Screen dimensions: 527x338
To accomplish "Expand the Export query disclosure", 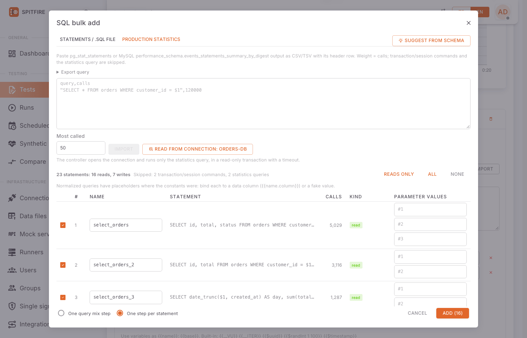I will [73, 72].
